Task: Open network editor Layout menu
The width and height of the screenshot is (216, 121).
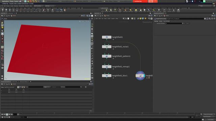Action: pos(113,18)
